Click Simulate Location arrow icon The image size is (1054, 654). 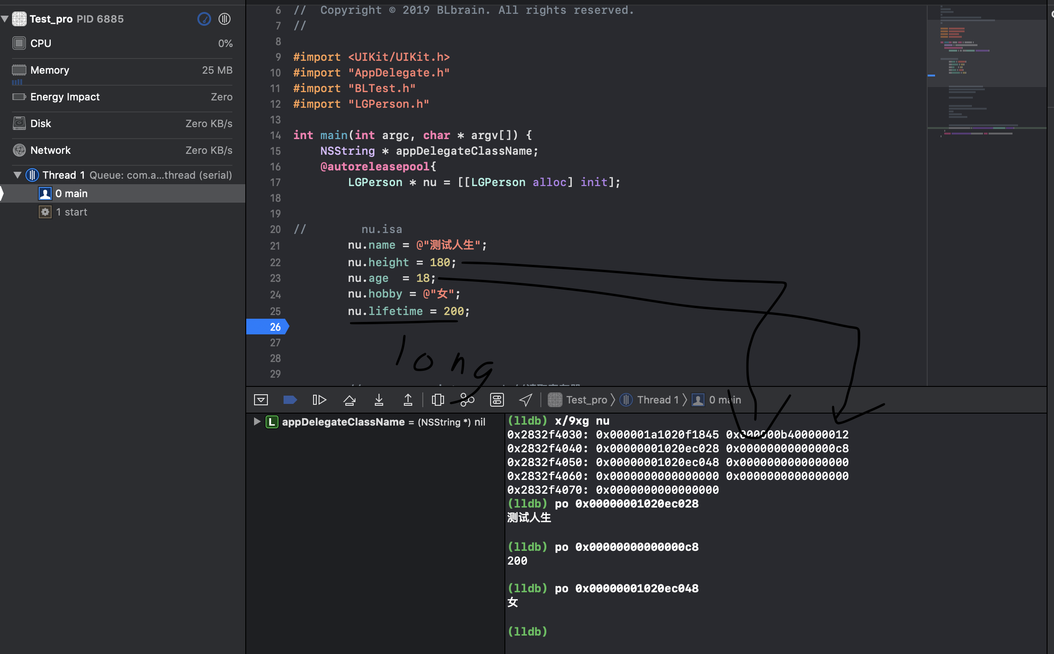pos(526,400)
